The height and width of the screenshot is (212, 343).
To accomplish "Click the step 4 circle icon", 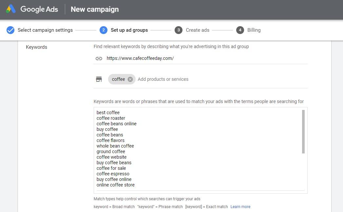I will [x=240, y=30].
